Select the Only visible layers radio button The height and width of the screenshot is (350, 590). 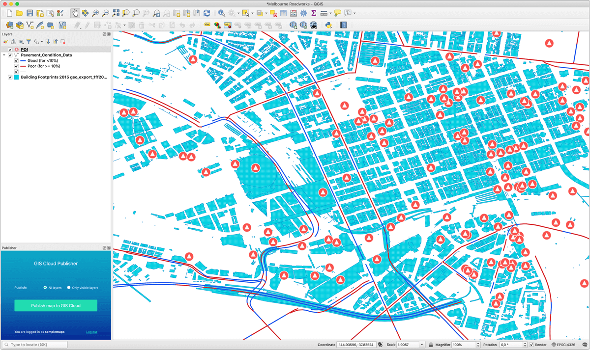point(69,288)
